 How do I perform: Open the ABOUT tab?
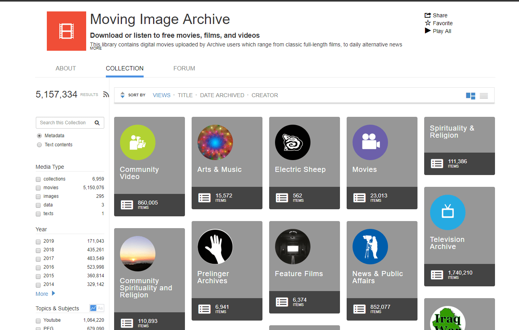[x=65, y=68]
